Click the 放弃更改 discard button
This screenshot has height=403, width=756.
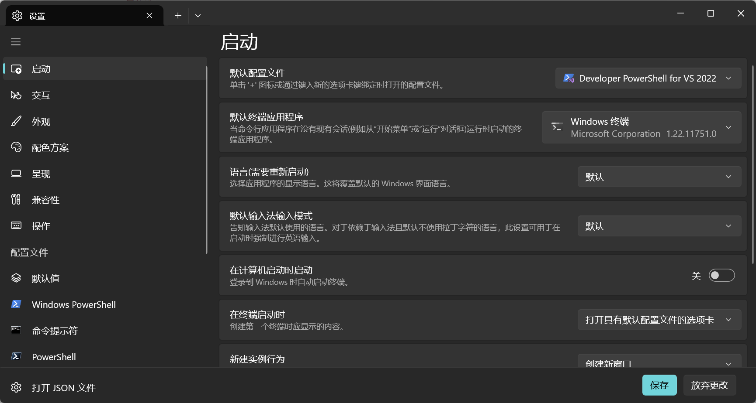709,385
